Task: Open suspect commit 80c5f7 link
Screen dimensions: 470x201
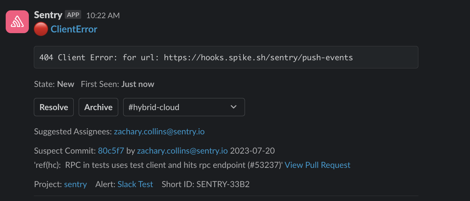Action: [x=111, y=150]
